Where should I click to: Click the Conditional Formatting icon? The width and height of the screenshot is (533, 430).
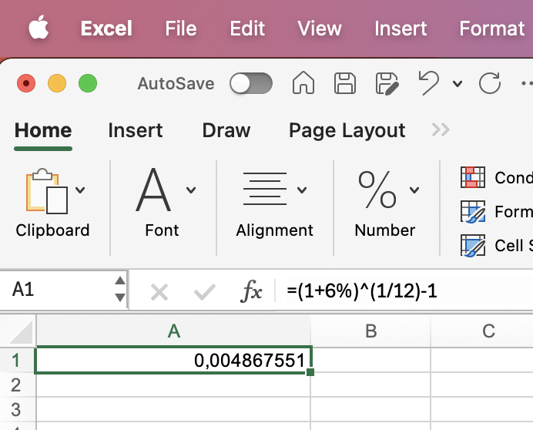pyautogui.click(x=472, y=177)
